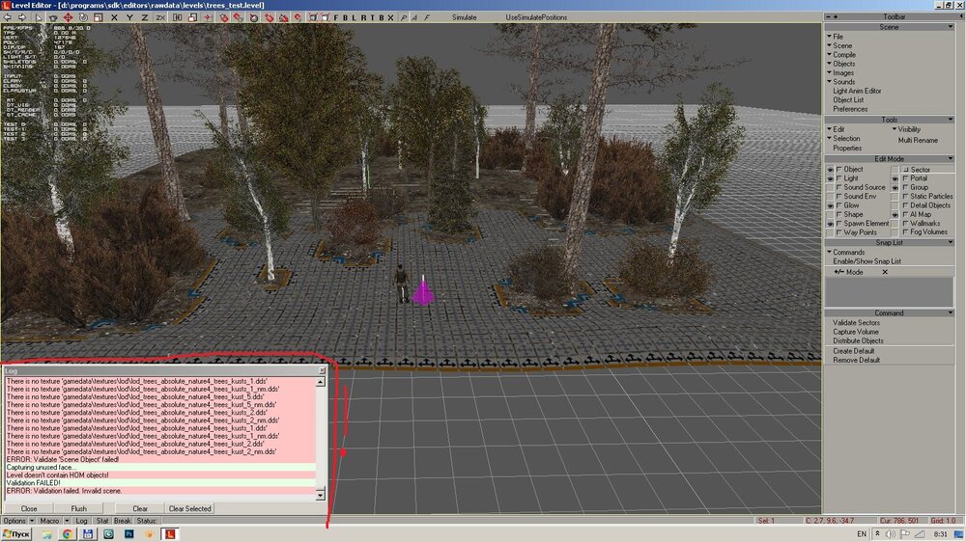966x542 pixels.
Task: Open the Visibility dropdown in Tools
Action: click(x=909, y=129)
